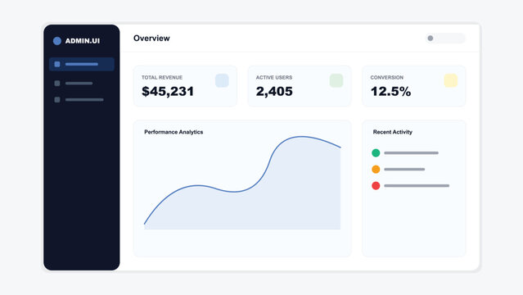The image size is (523, 295).
Task: Click the Performance Analytics heading
Action: coord(174,132)
